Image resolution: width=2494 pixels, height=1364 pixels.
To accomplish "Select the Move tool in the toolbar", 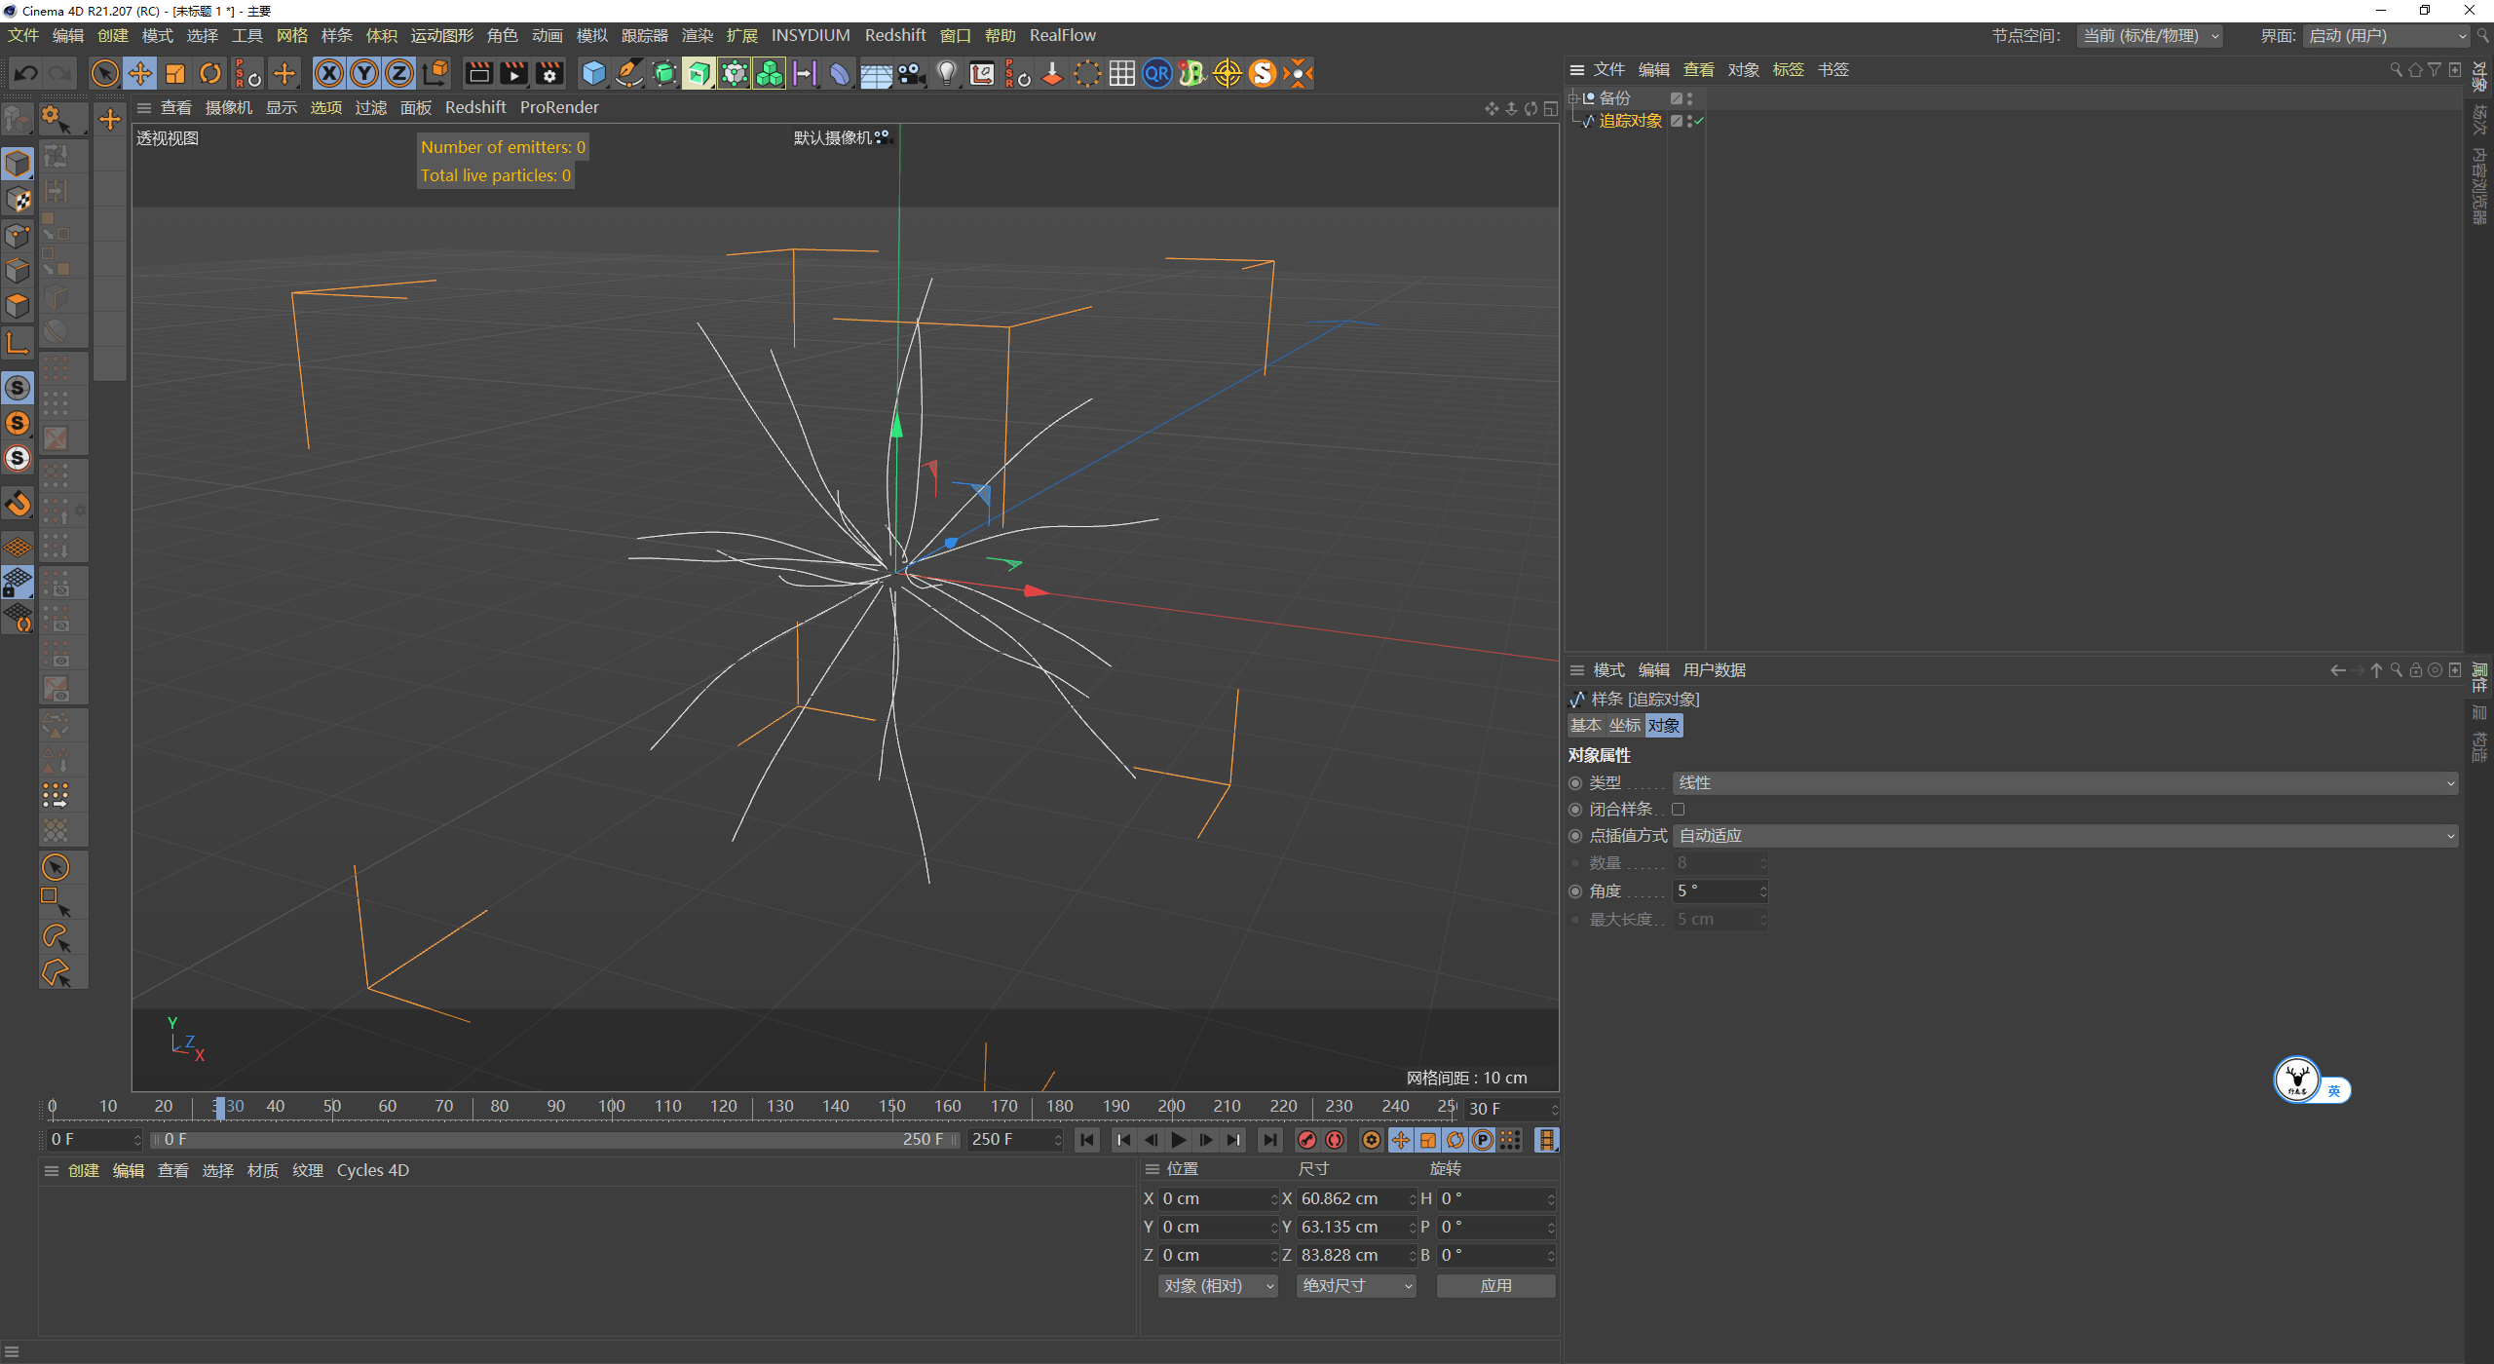I will [x=140, y=73].
